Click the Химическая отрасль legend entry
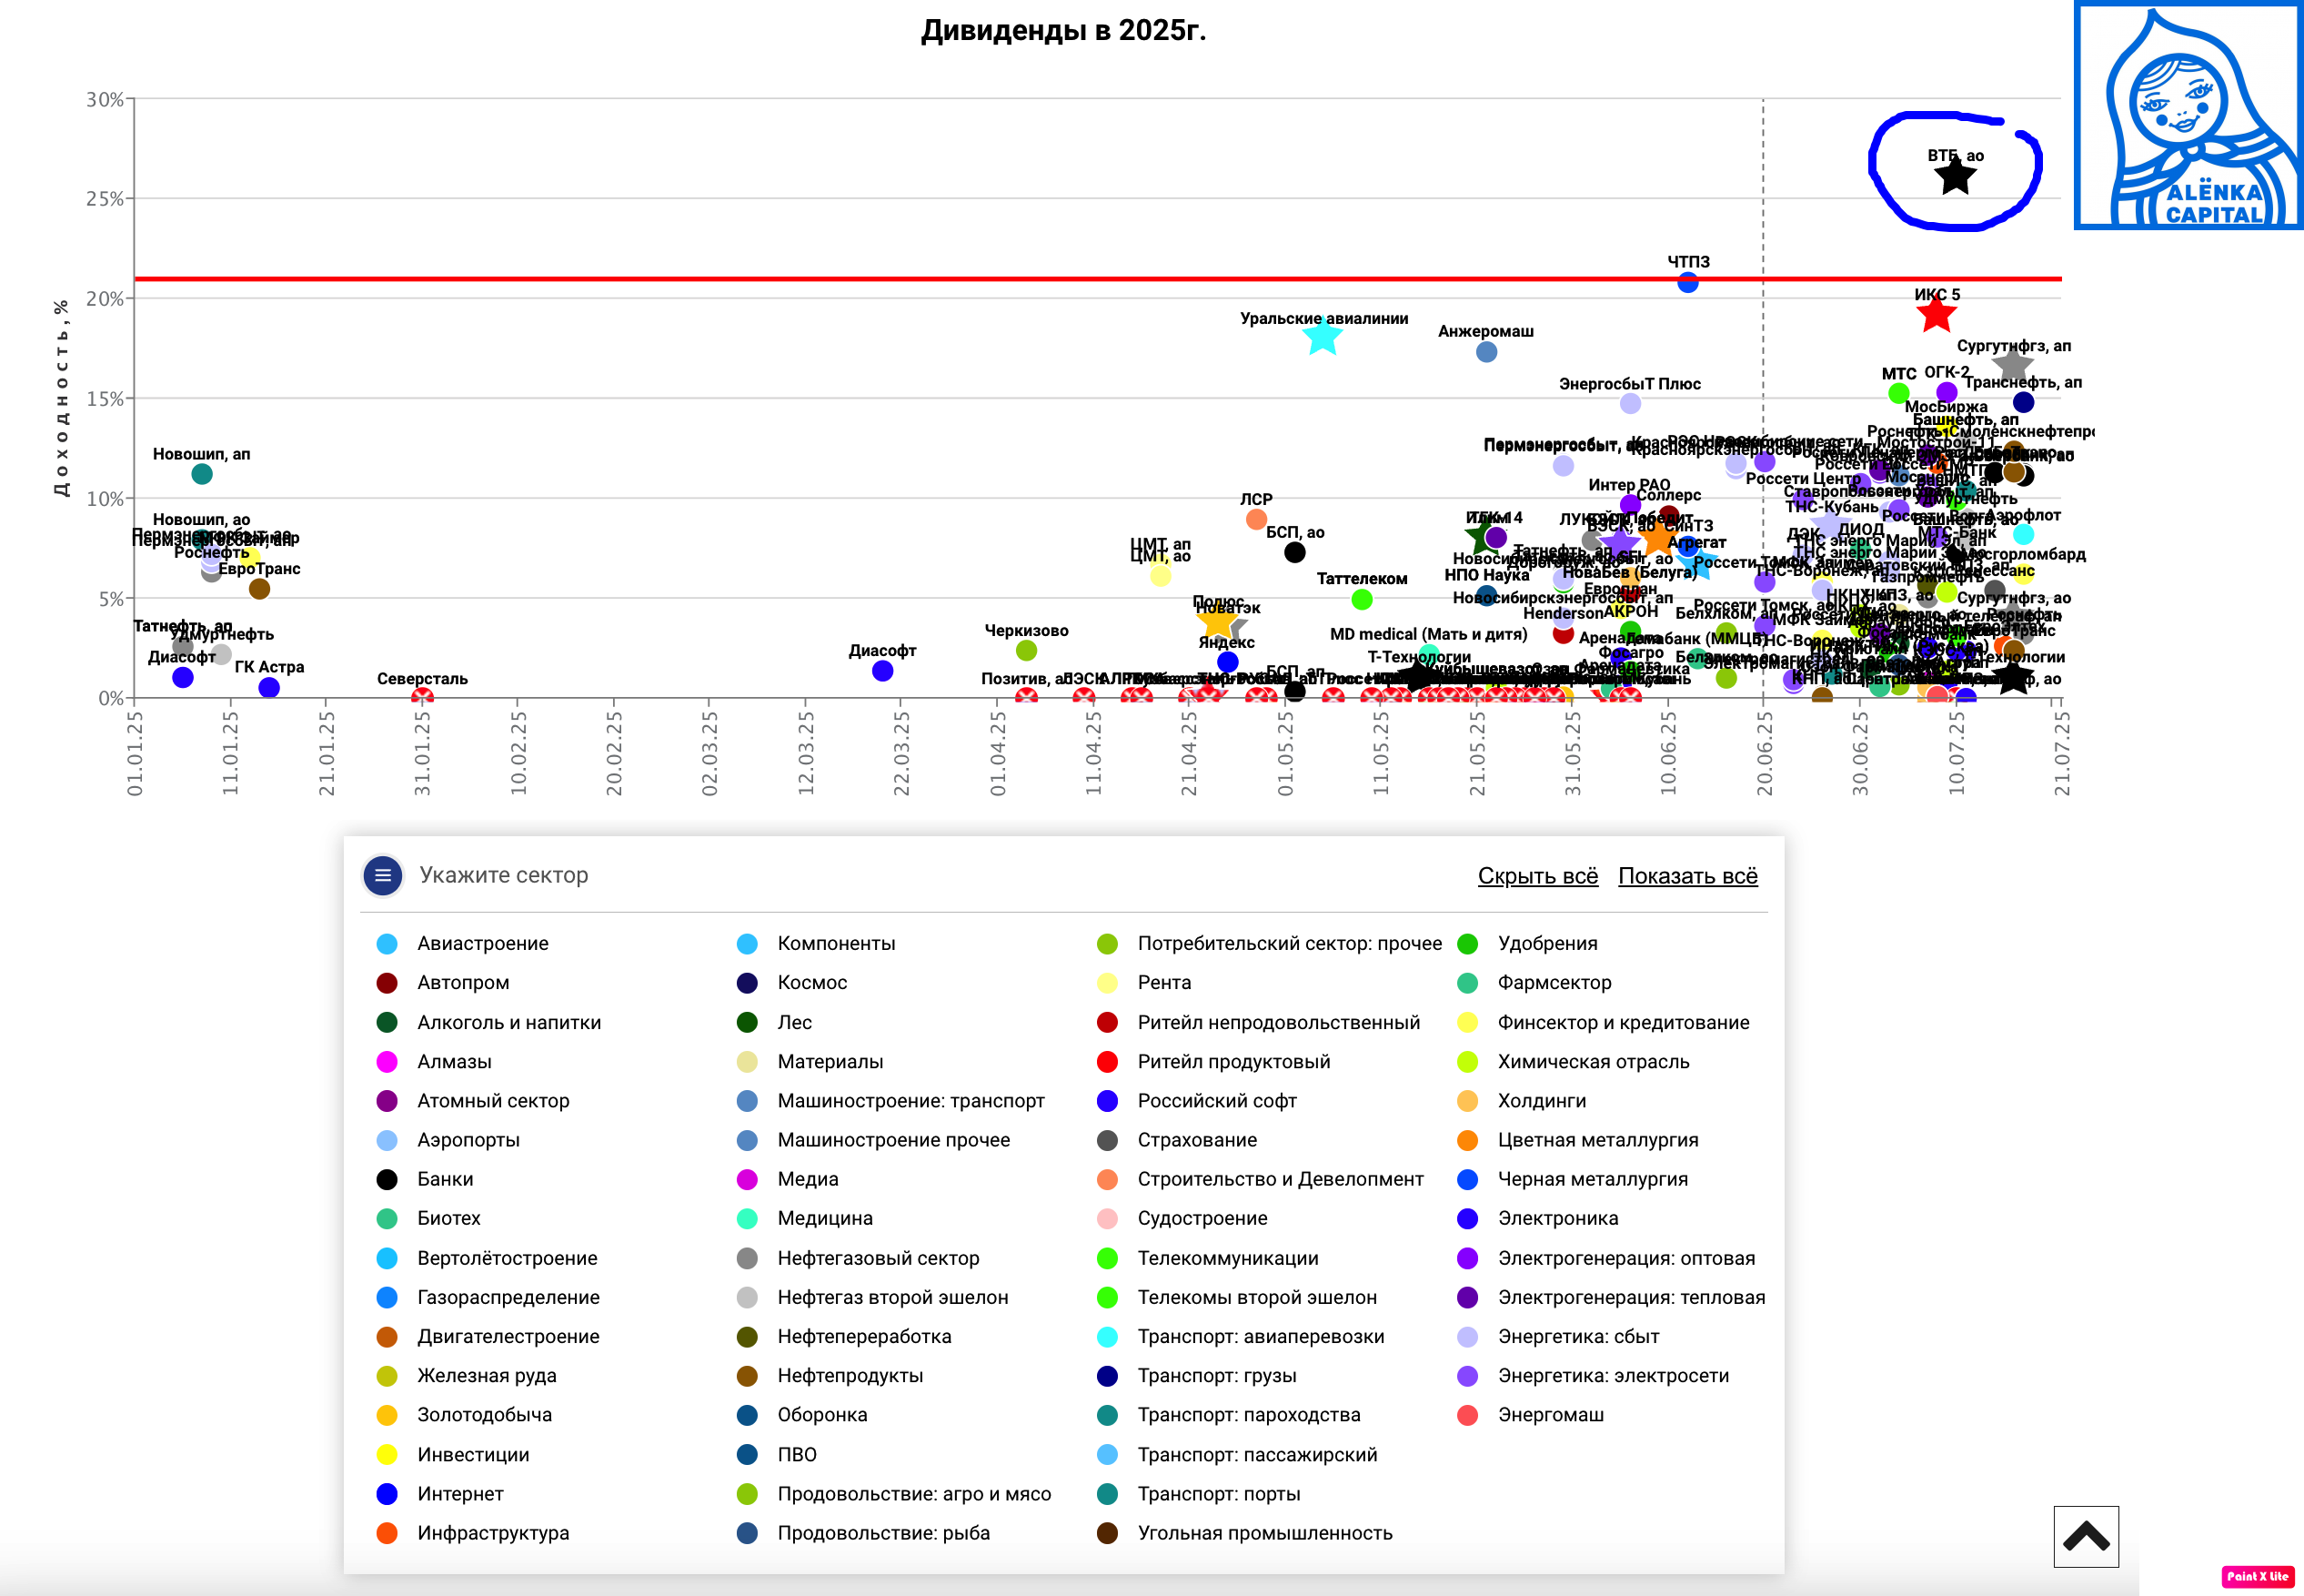Screen dimensions: 2304x1596 [1574, 1061]
